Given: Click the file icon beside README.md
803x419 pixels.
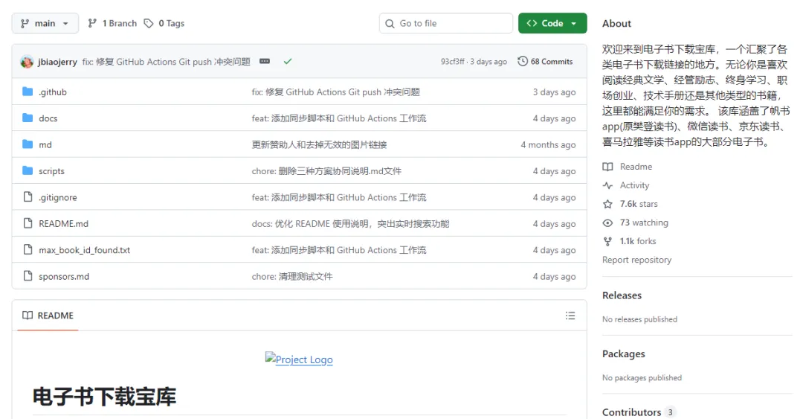Looking at the screenshot, I should [x=28, y=223].
